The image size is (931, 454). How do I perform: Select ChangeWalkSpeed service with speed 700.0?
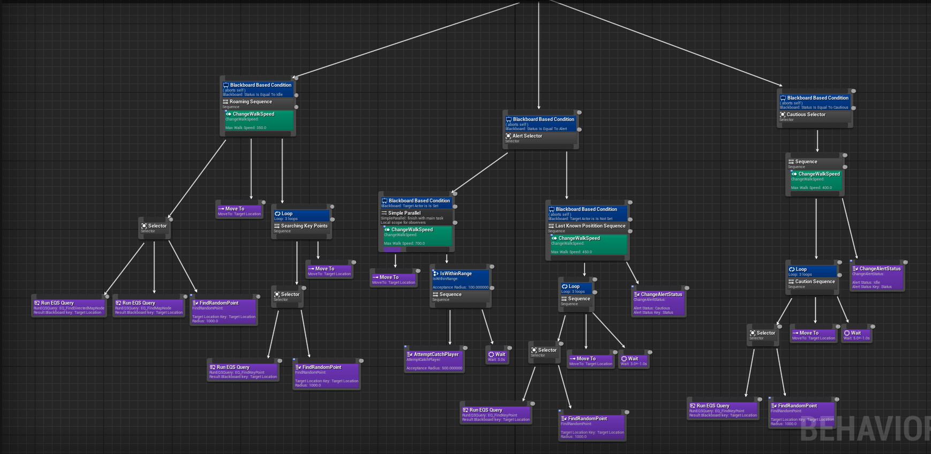tap(417, 236)
